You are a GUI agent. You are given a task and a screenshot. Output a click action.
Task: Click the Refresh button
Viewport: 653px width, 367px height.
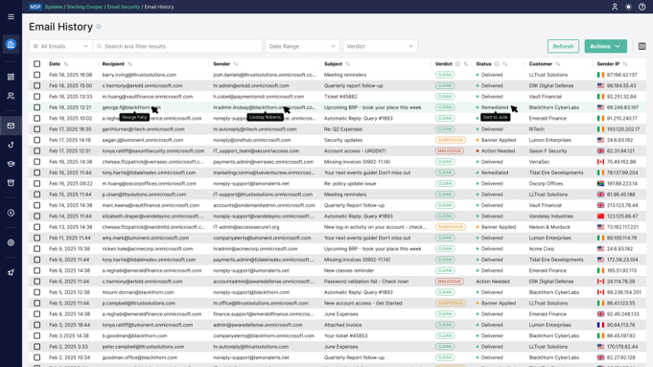tap(563, 46)
